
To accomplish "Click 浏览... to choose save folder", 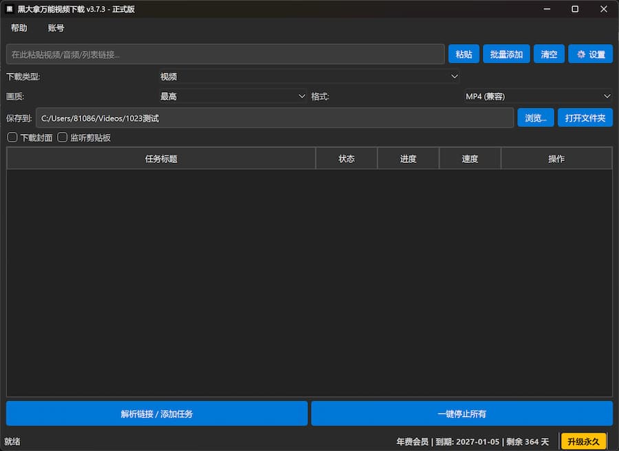I will [x=535, y=118].
